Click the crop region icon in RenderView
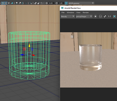The height and width of the screenshot is (101, 117). pyautogui.click(x=114, y=16)
